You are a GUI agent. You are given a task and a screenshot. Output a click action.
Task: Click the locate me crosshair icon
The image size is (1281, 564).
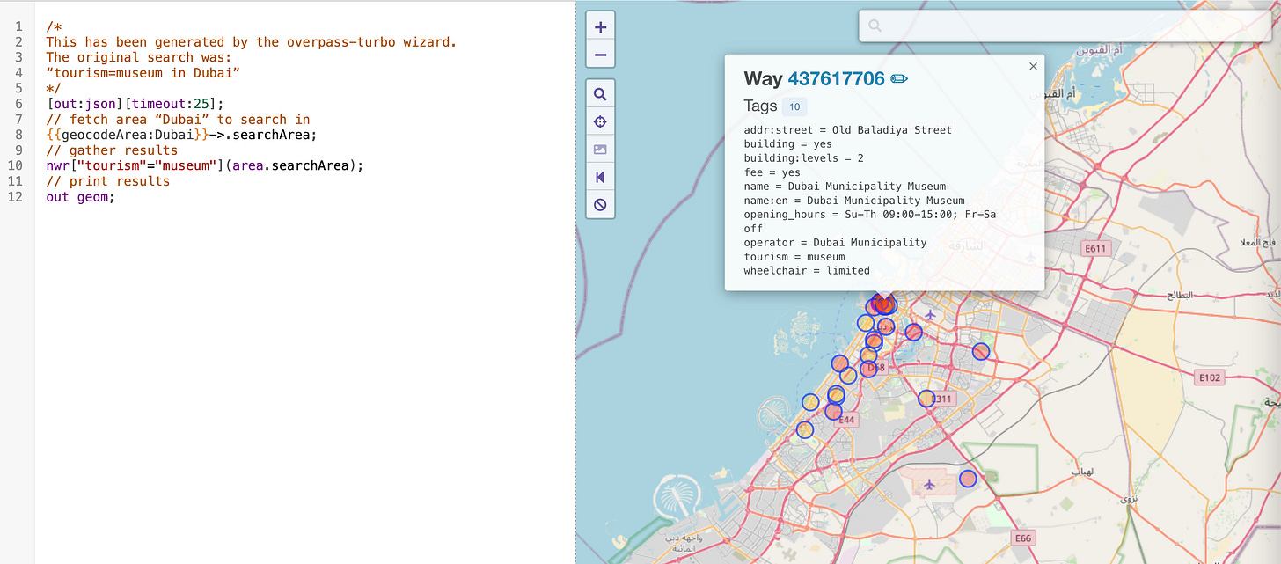pos(600,121)
